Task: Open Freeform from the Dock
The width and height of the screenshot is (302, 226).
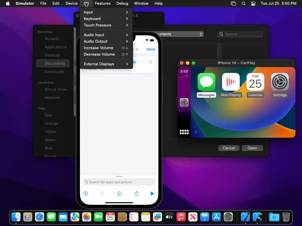Action: [x=157, y=217]
